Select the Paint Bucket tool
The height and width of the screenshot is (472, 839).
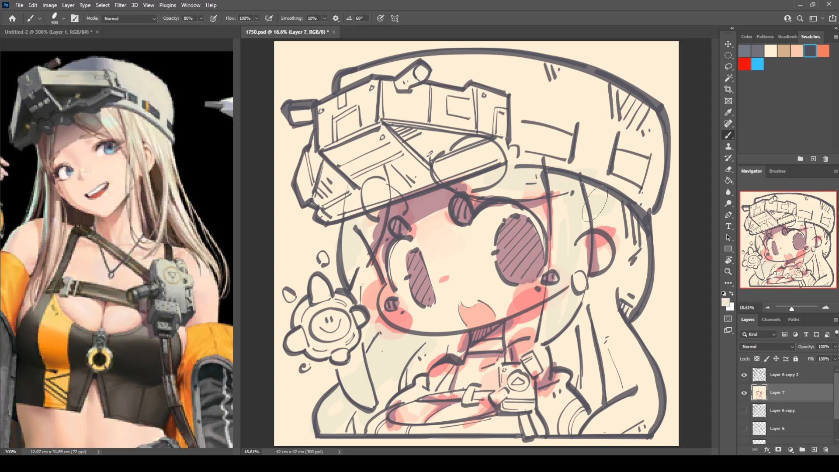click(x=728, y=180)
